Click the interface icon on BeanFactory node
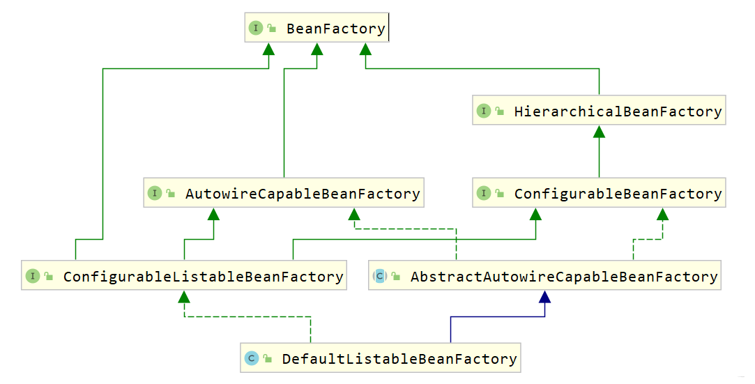The image size is (755, 384). coord(256,28)
